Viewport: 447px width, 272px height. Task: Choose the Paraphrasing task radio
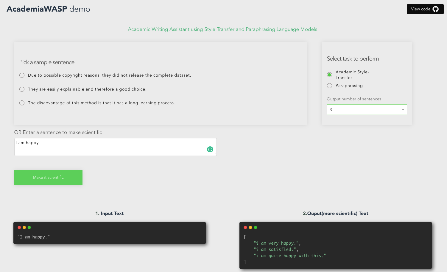click(329, 86)
